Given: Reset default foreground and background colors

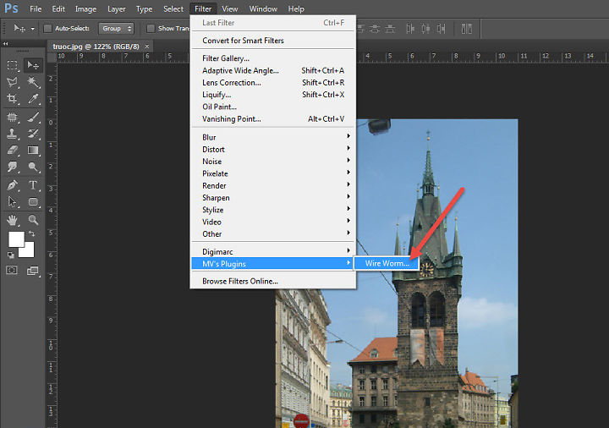Looking at the screenshot, I should (x=11, y=255).
